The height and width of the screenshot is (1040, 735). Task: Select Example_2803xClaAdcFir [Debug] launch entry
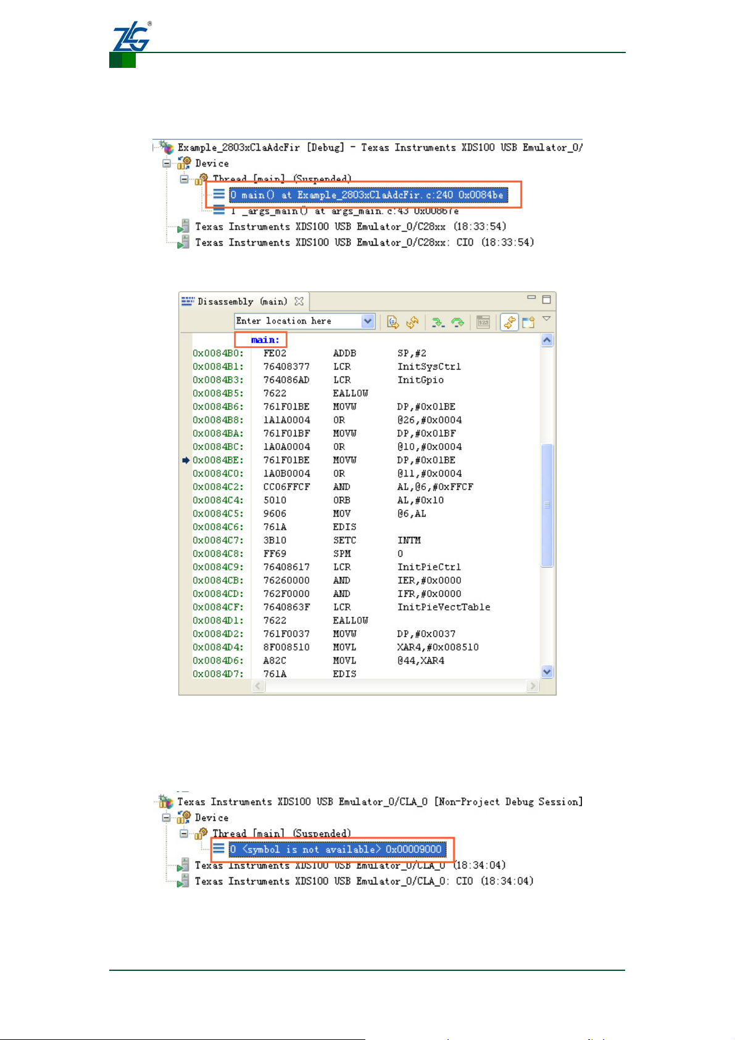click(380, 148)
